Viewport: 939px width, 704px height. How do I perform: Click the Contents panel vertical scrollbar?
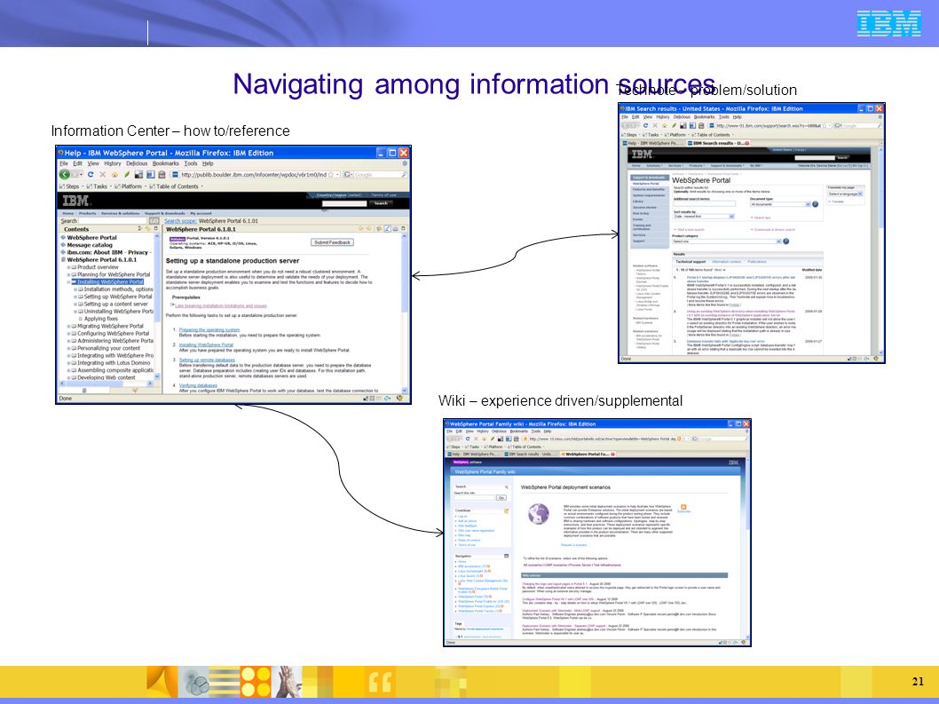click(157, 306)
